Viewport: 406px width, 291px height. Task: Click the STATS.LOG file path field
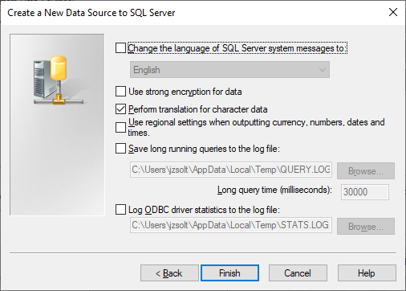point(231,225)
